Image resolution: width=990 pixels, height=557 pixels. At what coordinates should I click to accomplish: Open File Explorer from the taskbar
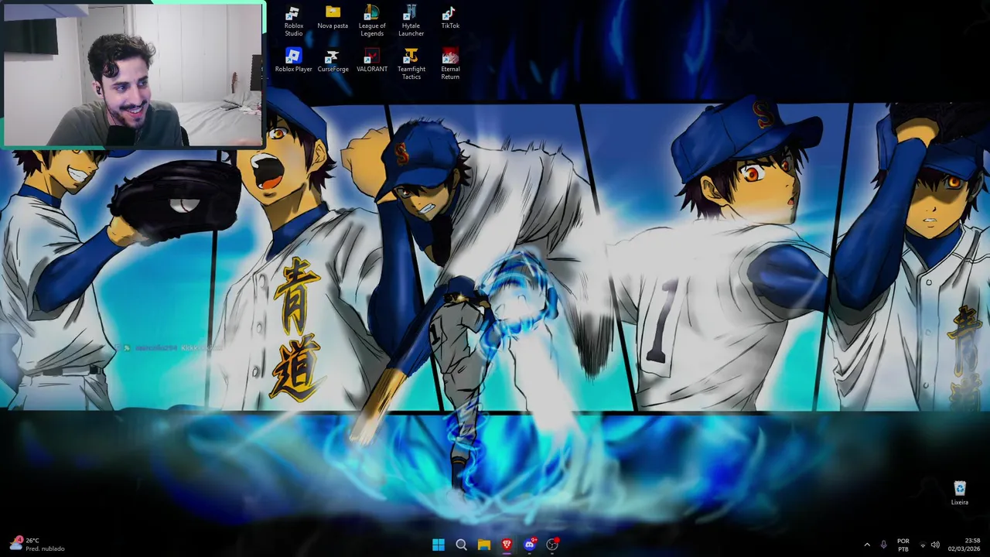[x=484, y=545]
